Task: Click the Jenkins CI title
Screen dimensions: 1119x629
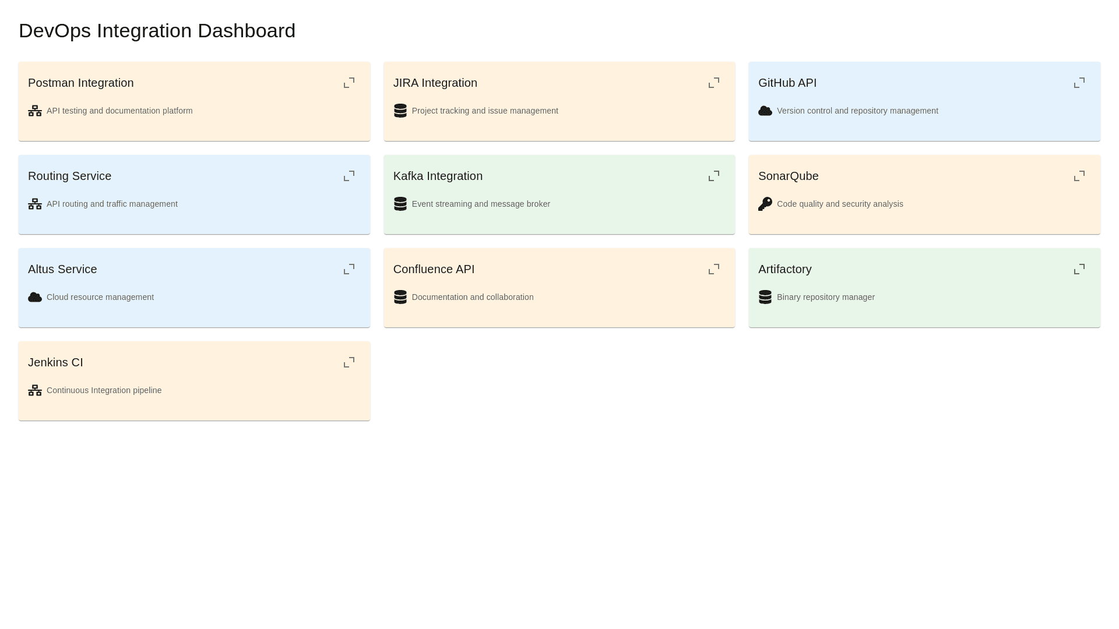Action: [55, 362]
